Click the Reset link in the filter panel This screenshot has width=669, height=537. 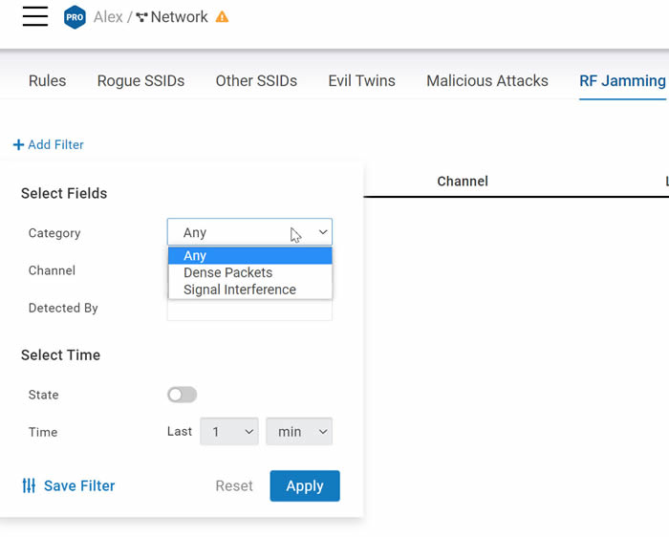tap(234, 485)
